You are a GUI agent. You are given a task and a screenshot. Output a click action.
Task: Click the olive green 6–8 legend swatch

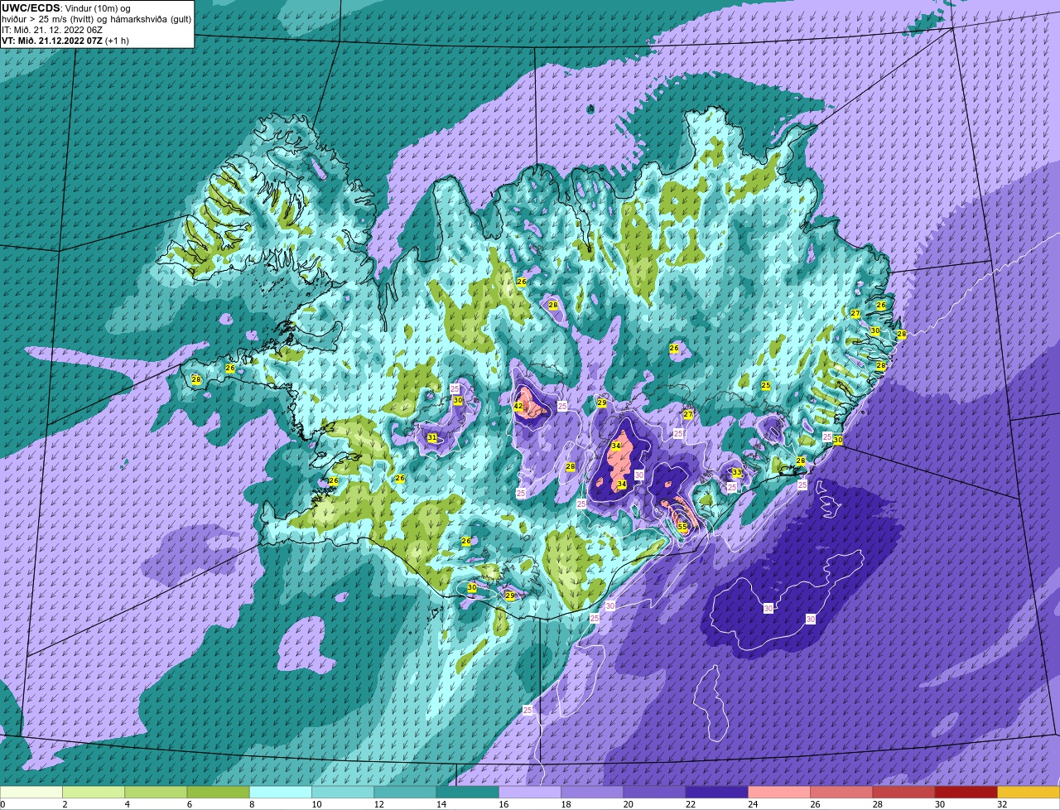[219, 793]
